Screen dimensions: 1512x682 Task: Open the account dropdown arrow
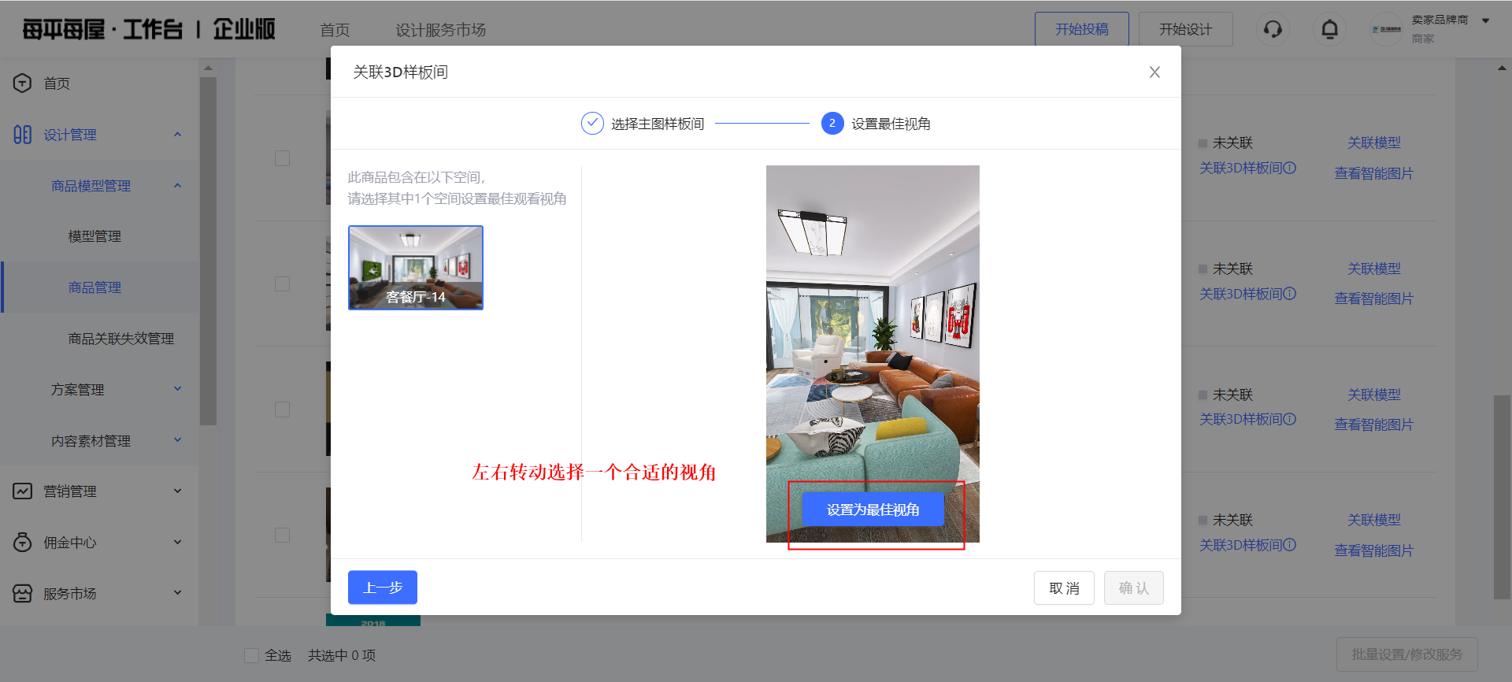1485,21
